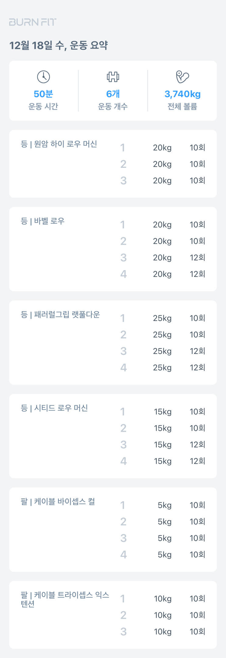226x658 pixels.
Task: Click the clock icon above 운동 시간
Action: point(43,77)
